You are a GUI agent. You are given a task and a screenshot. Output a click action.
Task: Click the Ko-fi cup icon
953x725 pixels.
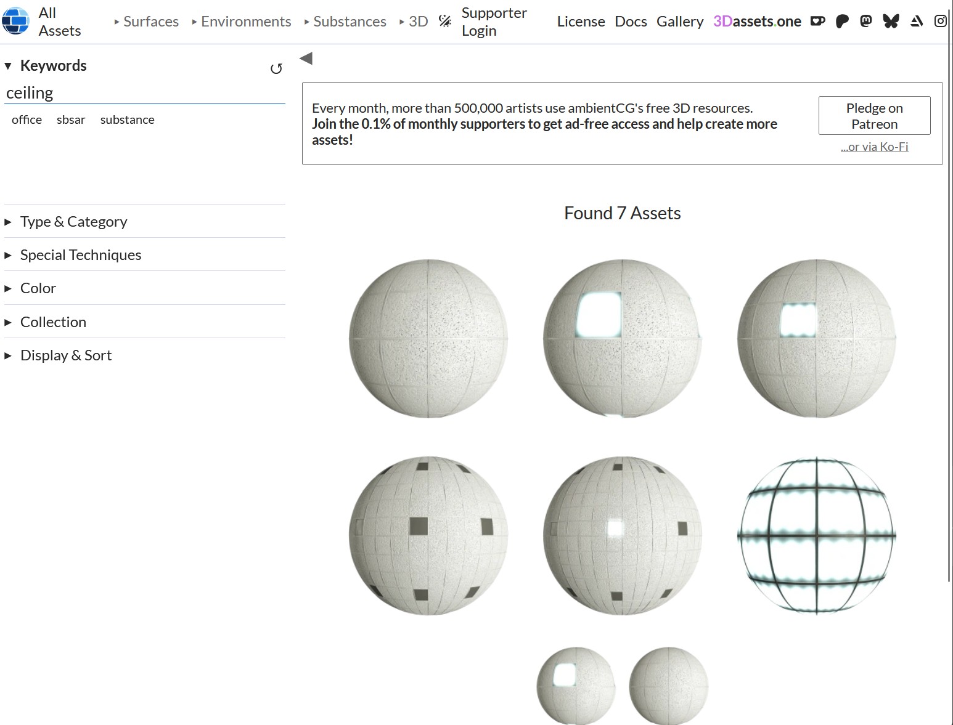817,22
